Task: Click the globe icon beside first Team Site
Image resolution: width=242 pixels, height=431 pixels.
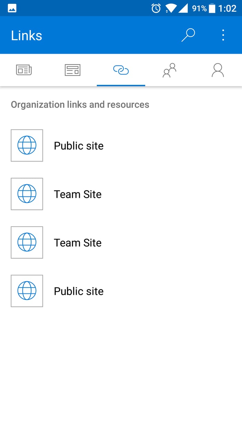Action: coord(27,194)
